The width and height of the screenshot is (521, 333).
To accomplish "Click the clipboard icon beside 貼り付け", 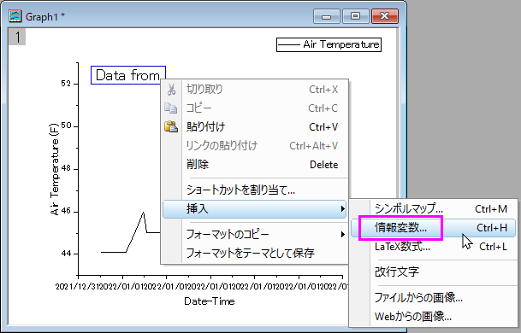I will point(171,126).
